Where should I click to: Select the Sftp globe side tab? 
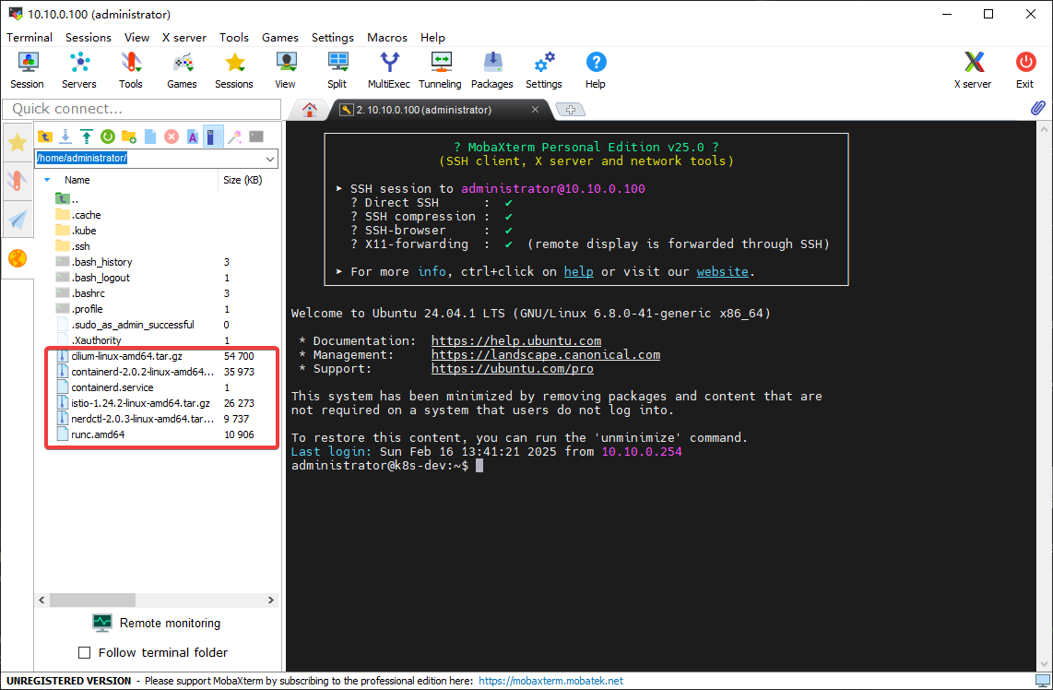click(18, 258)
